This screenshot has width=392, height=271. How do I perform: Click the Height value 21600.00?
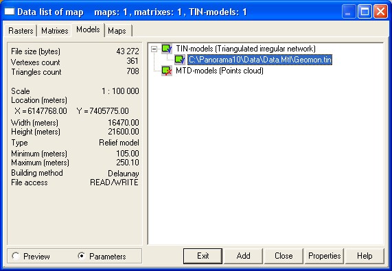[124, 132]
